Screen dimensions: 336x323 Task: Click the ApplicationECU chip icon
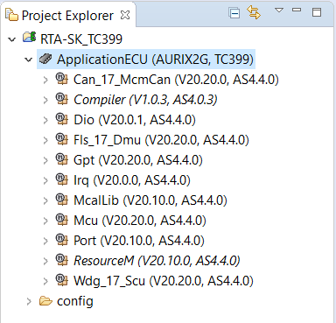coord(45,59)
